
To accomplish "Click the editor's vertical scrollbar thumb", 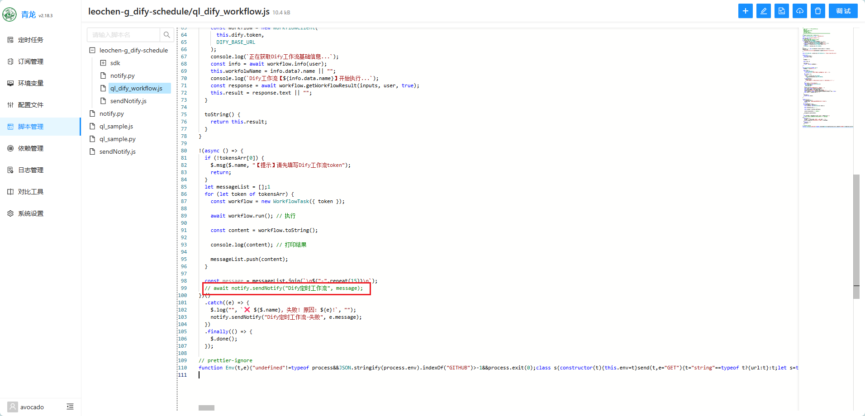I will tap(856, 235).
